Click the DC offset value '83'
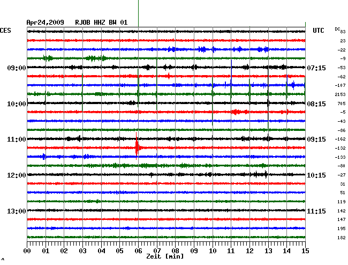The width and height of the screenshot is (348, 265). point(343,32)
